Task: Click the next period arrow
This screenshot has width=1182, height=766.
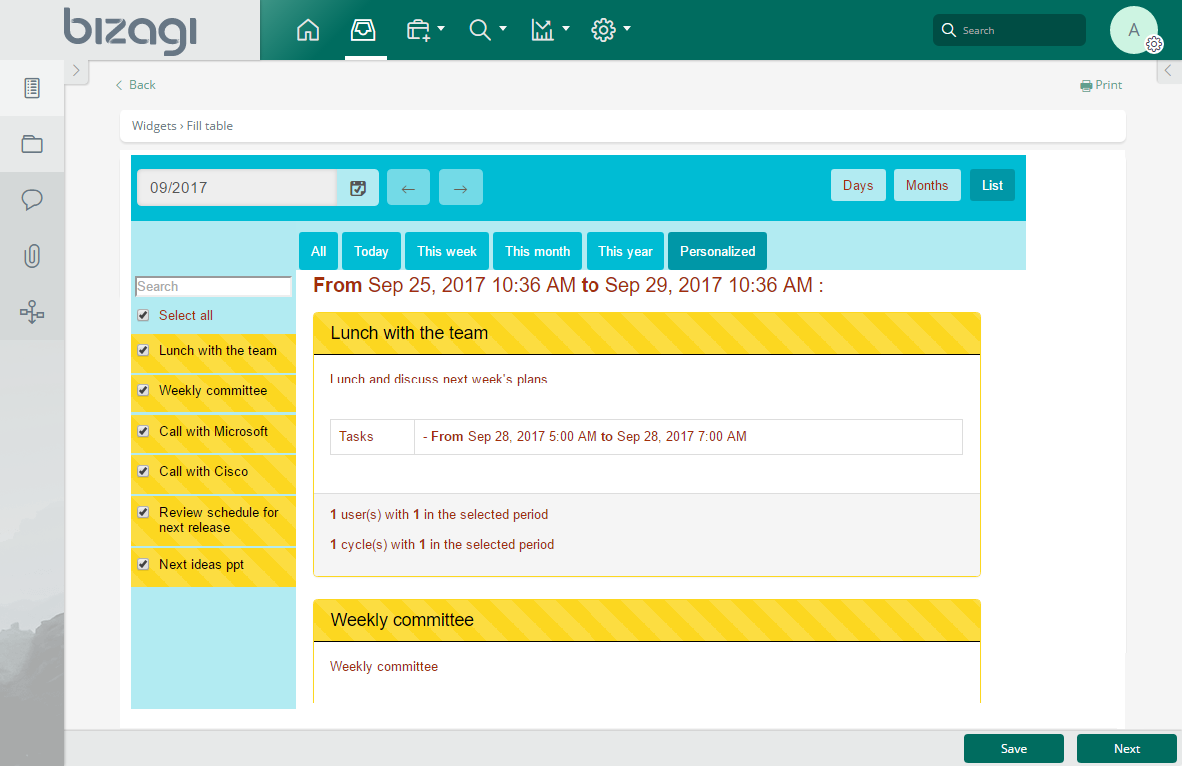Action: [460, 187]
